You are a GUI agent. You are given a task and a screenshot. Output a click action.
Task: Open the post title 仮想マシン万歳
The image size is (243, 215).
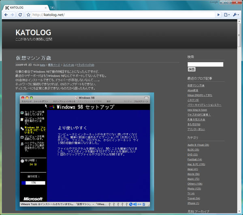(x=34, y=58)
